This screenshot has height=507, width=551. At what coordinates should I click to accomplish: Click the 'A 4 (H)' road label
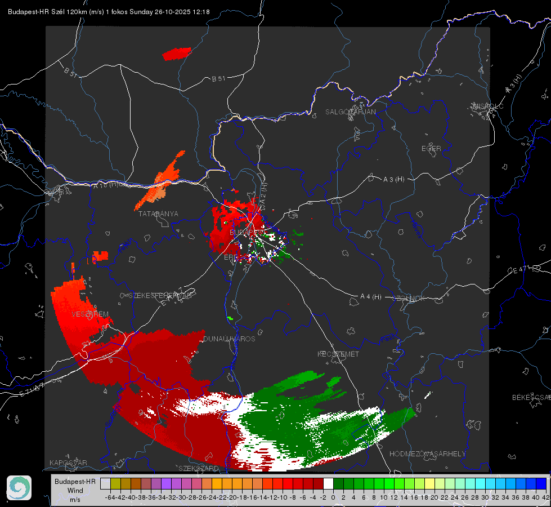371,297
